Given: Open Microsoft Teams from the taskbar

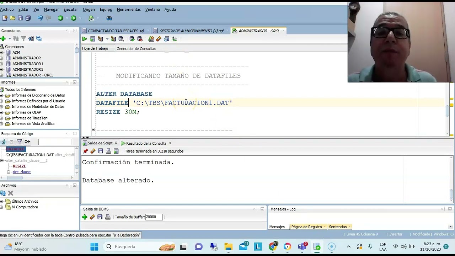Looking at the screenshot, I should point(303,246).
